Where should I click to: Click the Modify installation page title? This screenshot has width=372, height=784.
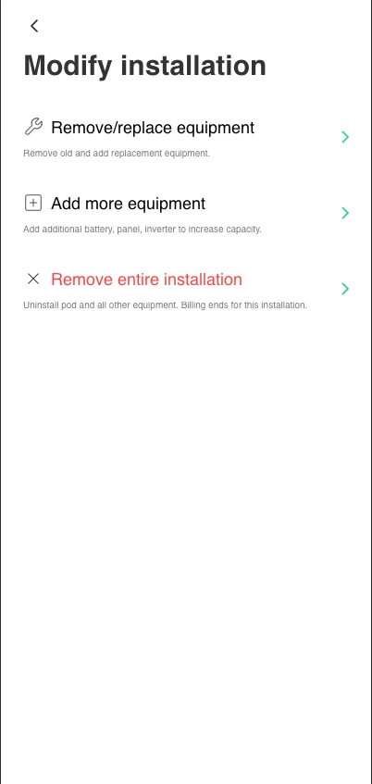point(145,66)
